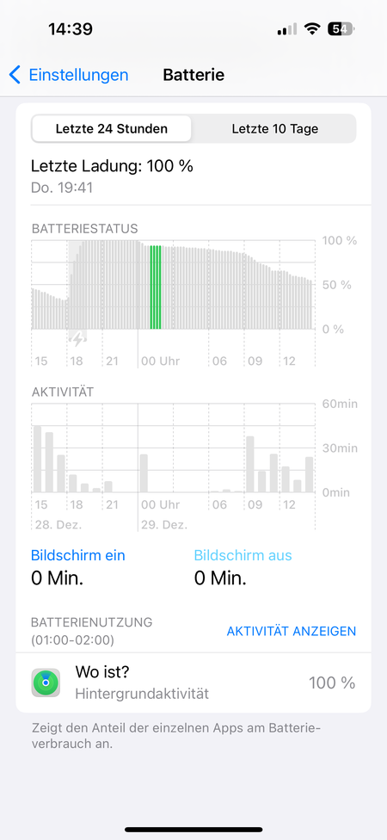Select the green highlighted battery bars
387x840 pixels.
coord(156,287)
